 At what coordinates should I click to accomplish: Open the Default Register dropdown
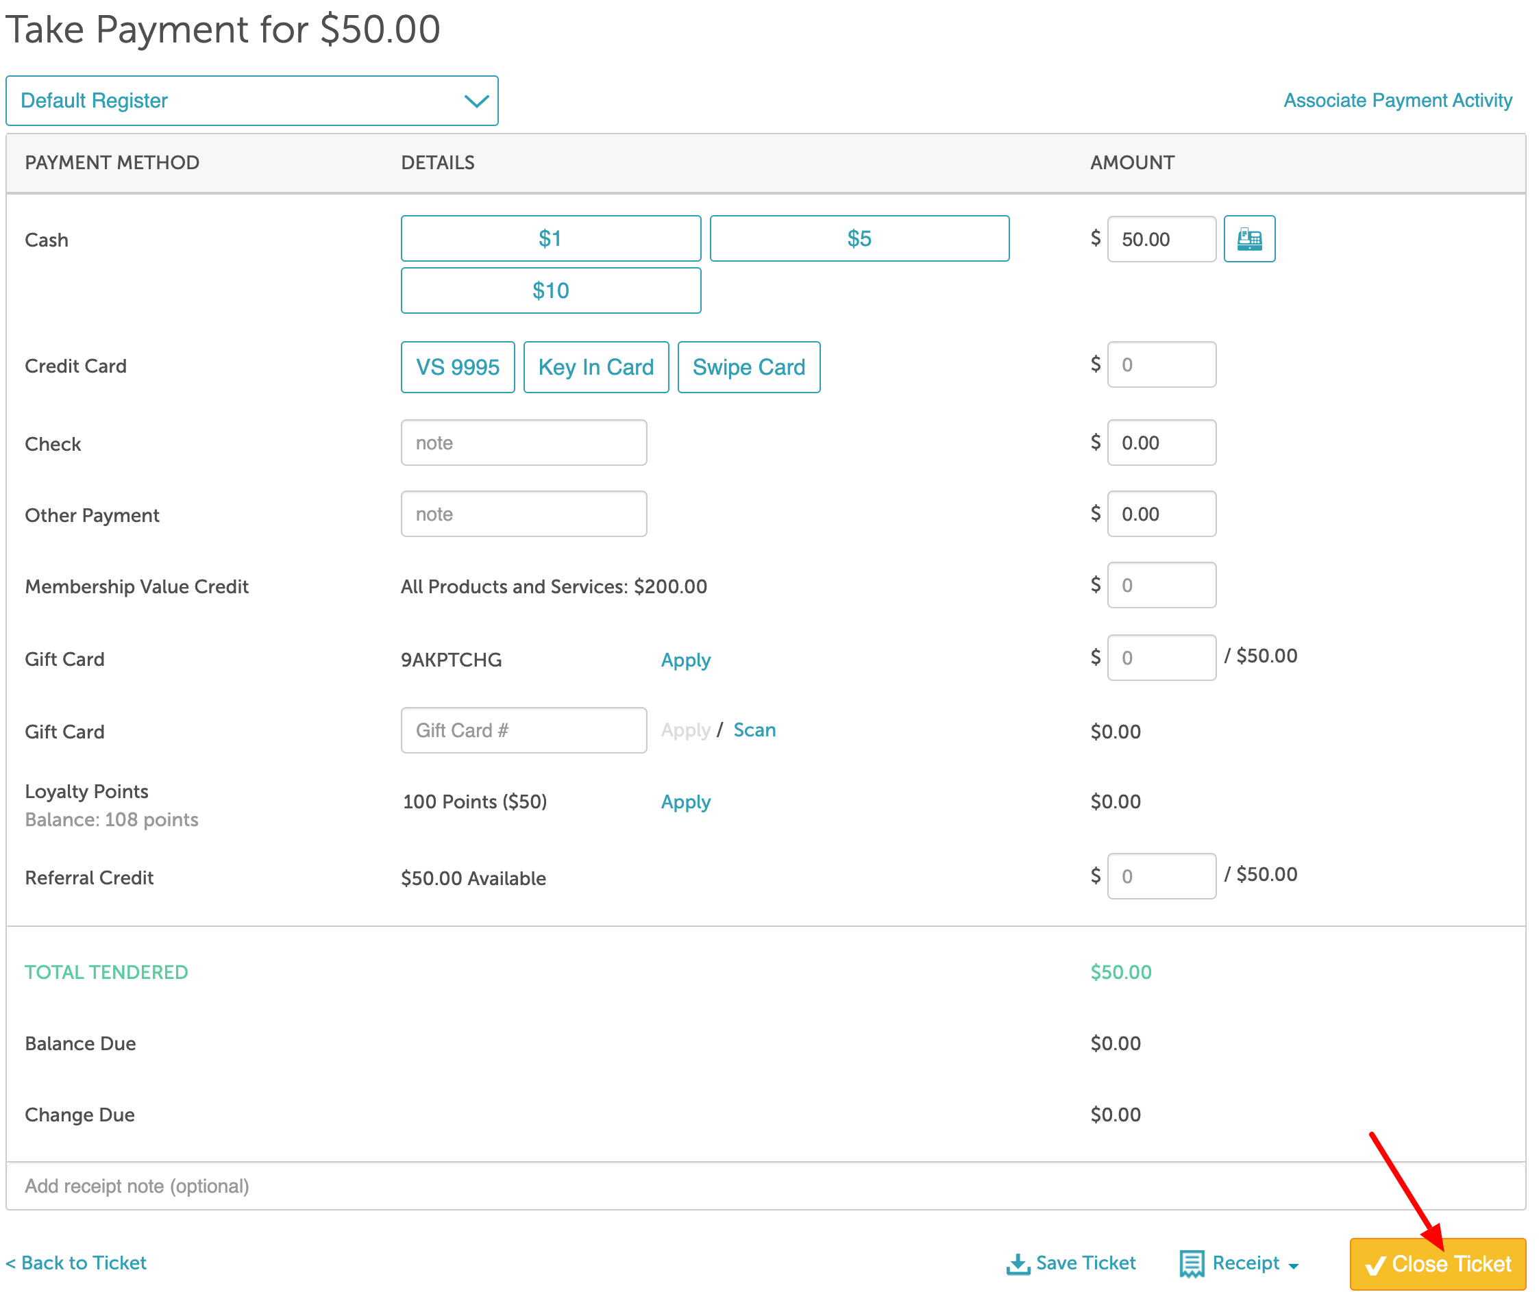[251, 101]
